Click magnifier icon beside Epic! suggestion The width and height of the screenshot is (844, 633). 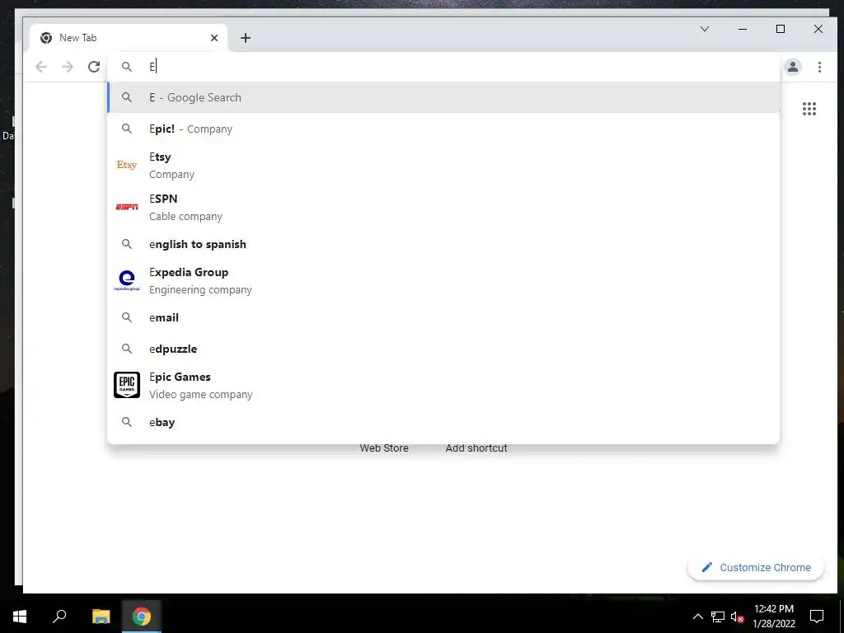point(126,129)
